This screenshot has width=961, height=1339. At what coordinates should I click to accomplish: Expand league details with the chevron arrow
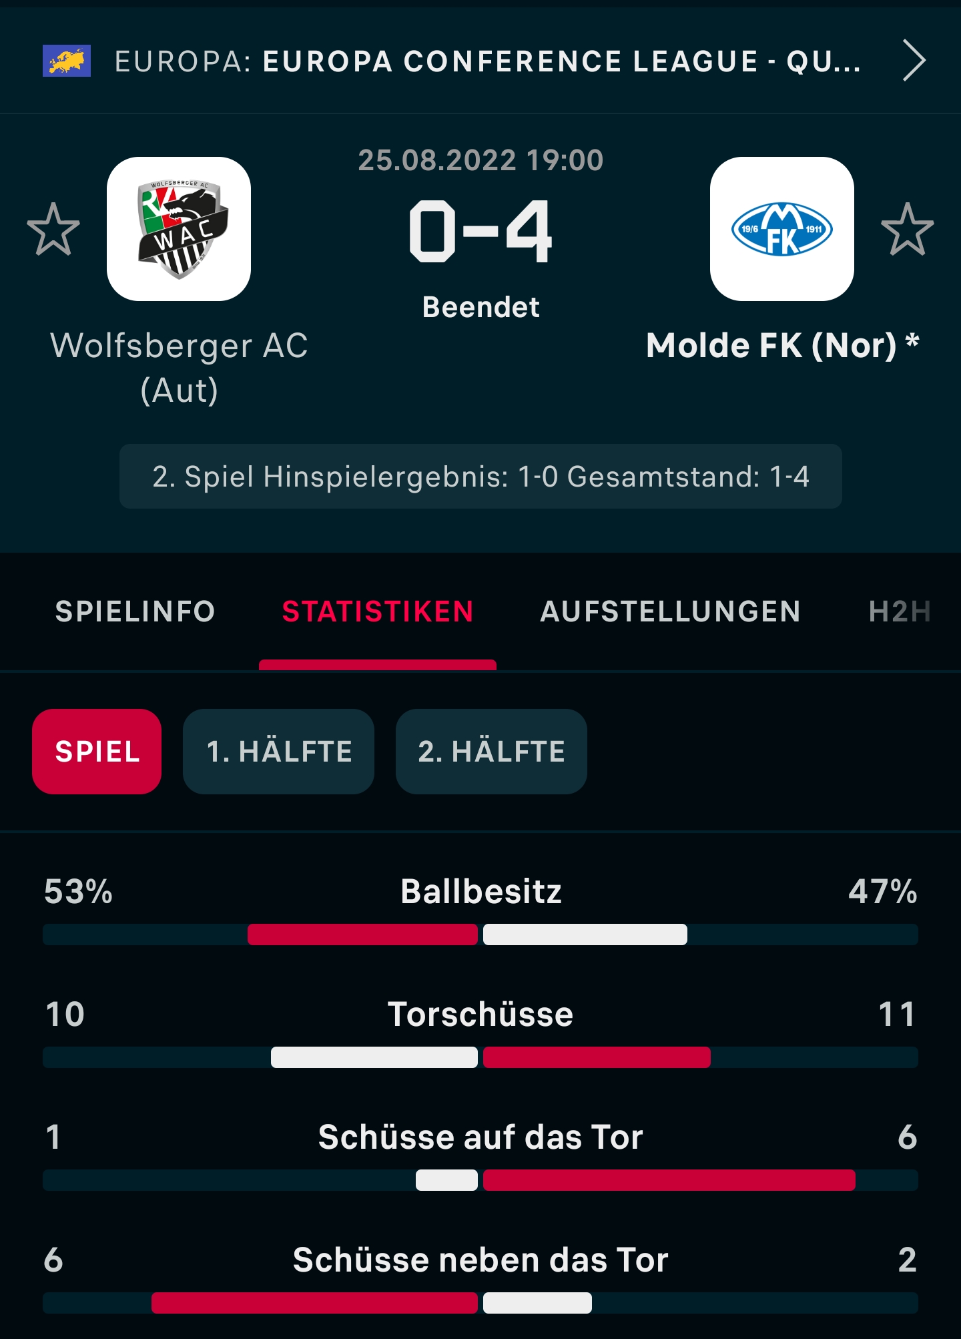pos(914,61)
